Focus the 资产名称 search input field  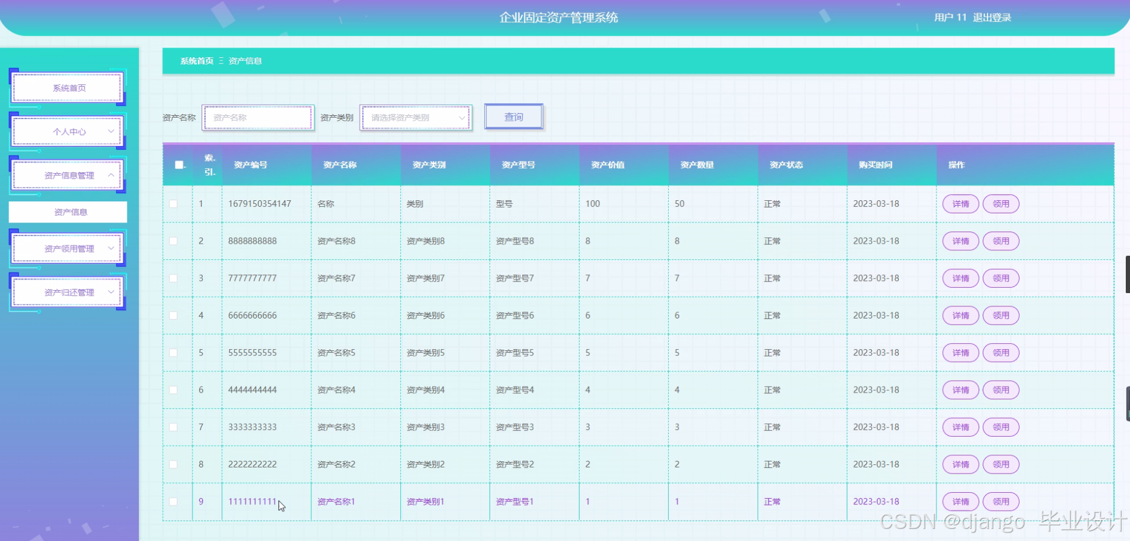pos(258,118)
